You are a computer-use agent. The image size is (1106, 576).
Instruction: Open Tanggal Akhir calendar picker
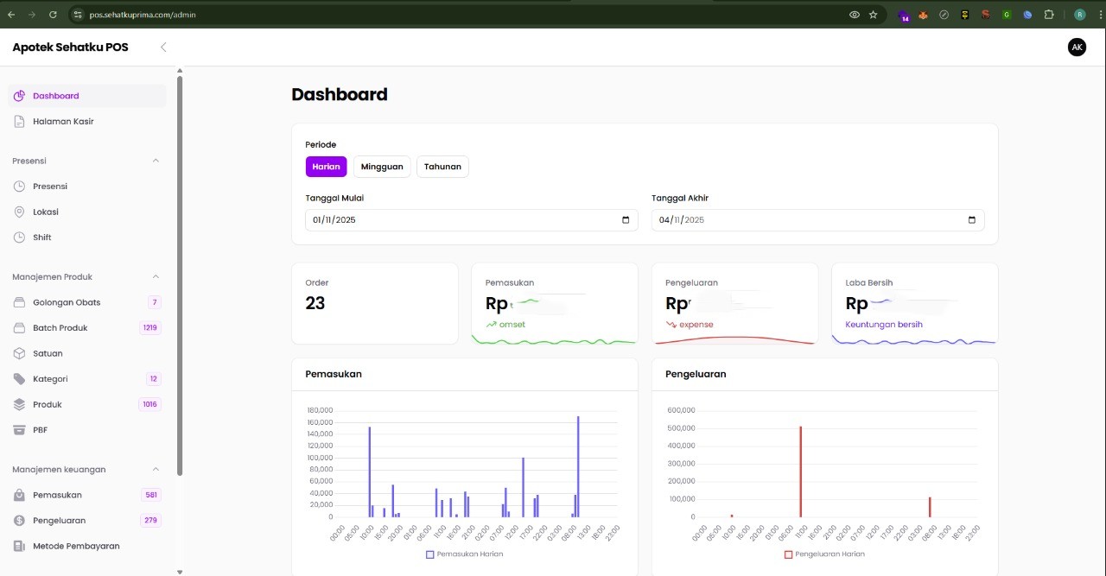972,220
